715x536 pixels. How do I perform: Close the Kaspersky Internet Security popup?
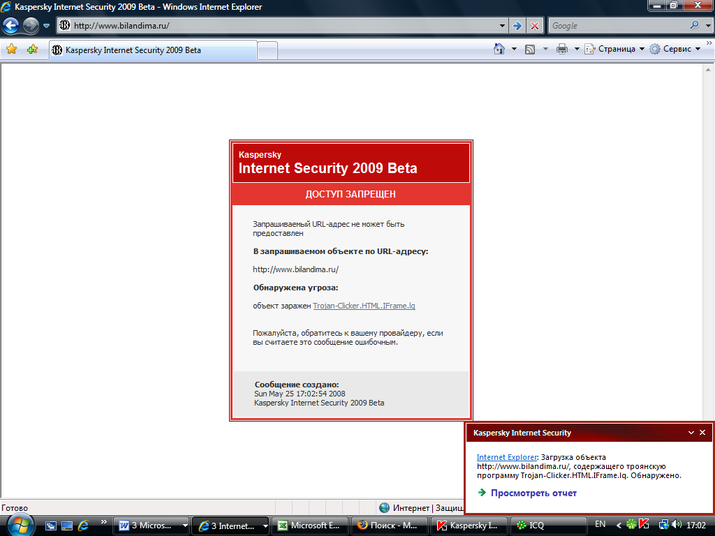click(702, 433)
